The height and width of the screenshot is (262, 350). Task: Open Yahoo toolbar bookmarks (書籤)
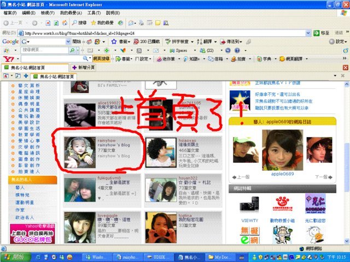(124, 59)
